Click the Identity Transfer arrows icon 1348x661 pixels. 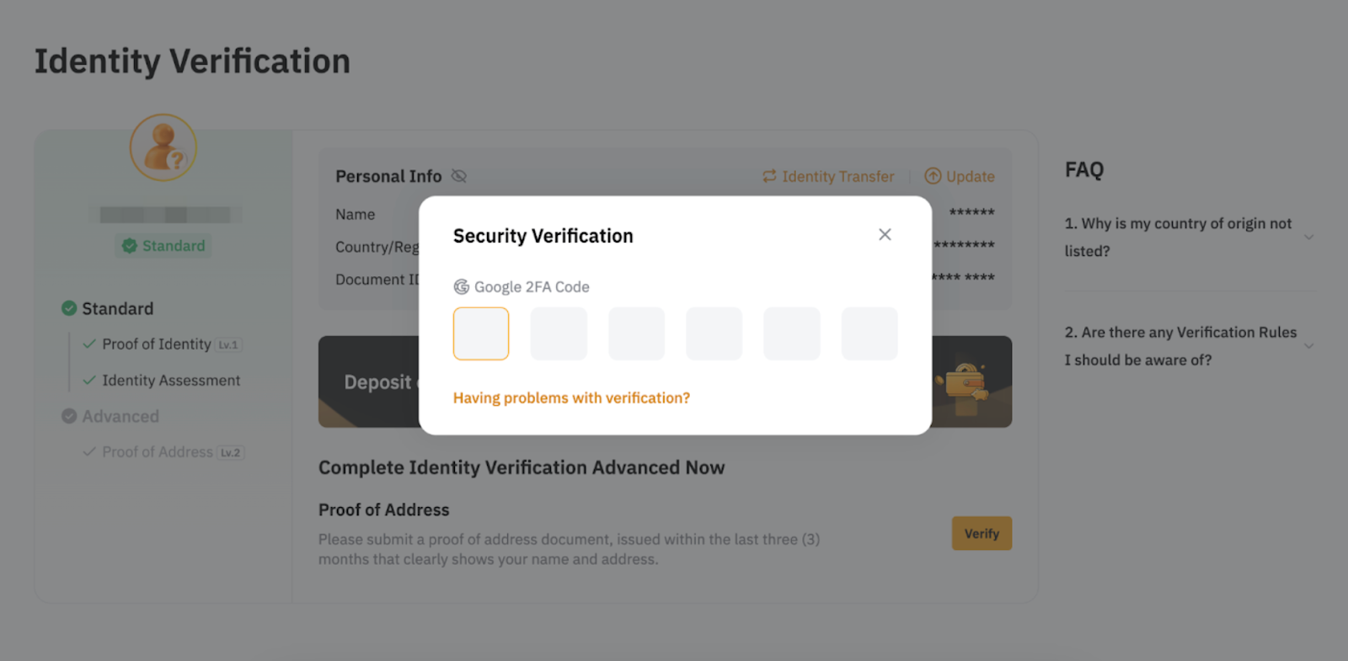769,176
